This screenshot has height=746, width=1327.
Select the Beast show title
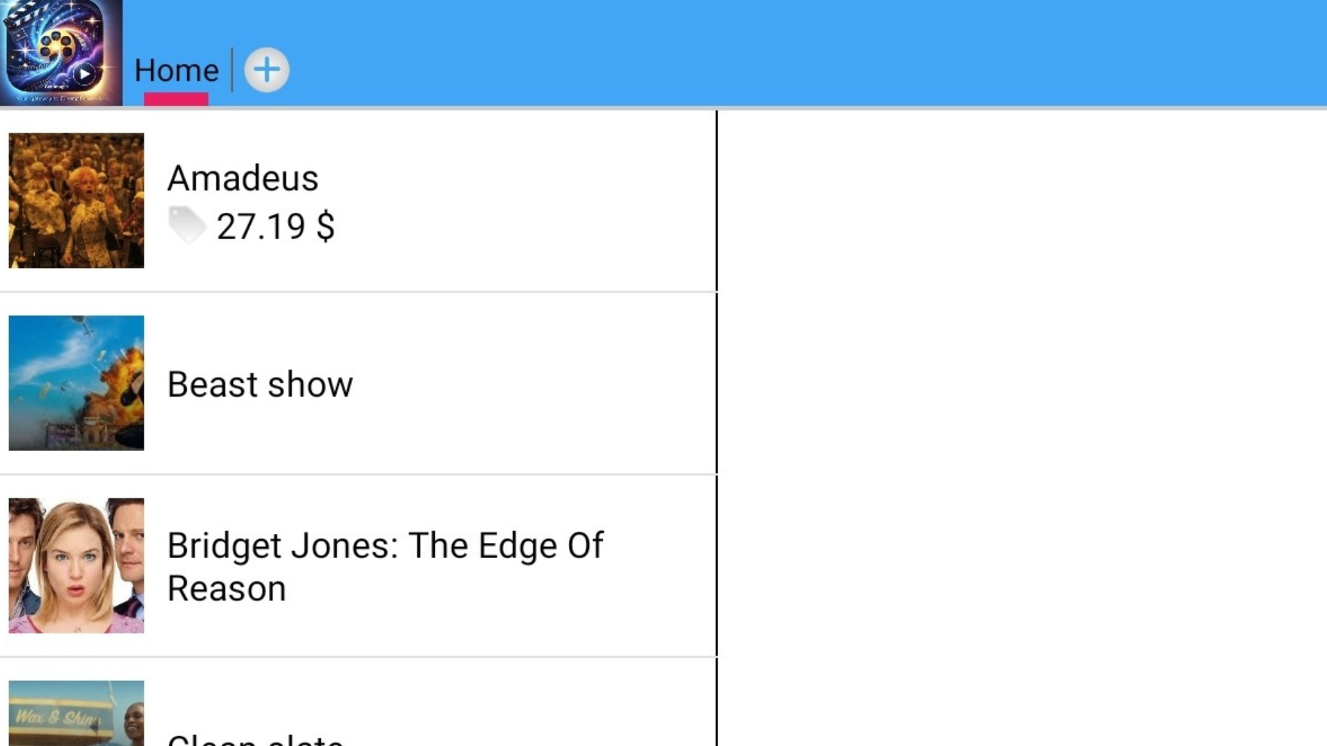pyautogui.click(x=260, y=384)
